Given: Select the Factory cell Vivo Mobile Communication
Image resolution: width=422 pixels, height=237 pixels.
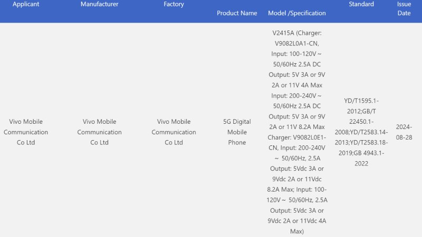Looking at the screenshot, I should click(174, 132).
